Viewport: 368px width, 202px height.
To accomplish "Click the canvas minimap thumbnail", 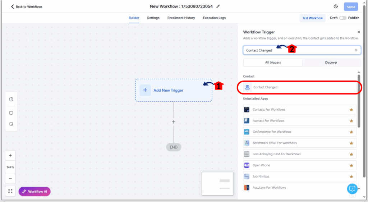I will (217, 183).
